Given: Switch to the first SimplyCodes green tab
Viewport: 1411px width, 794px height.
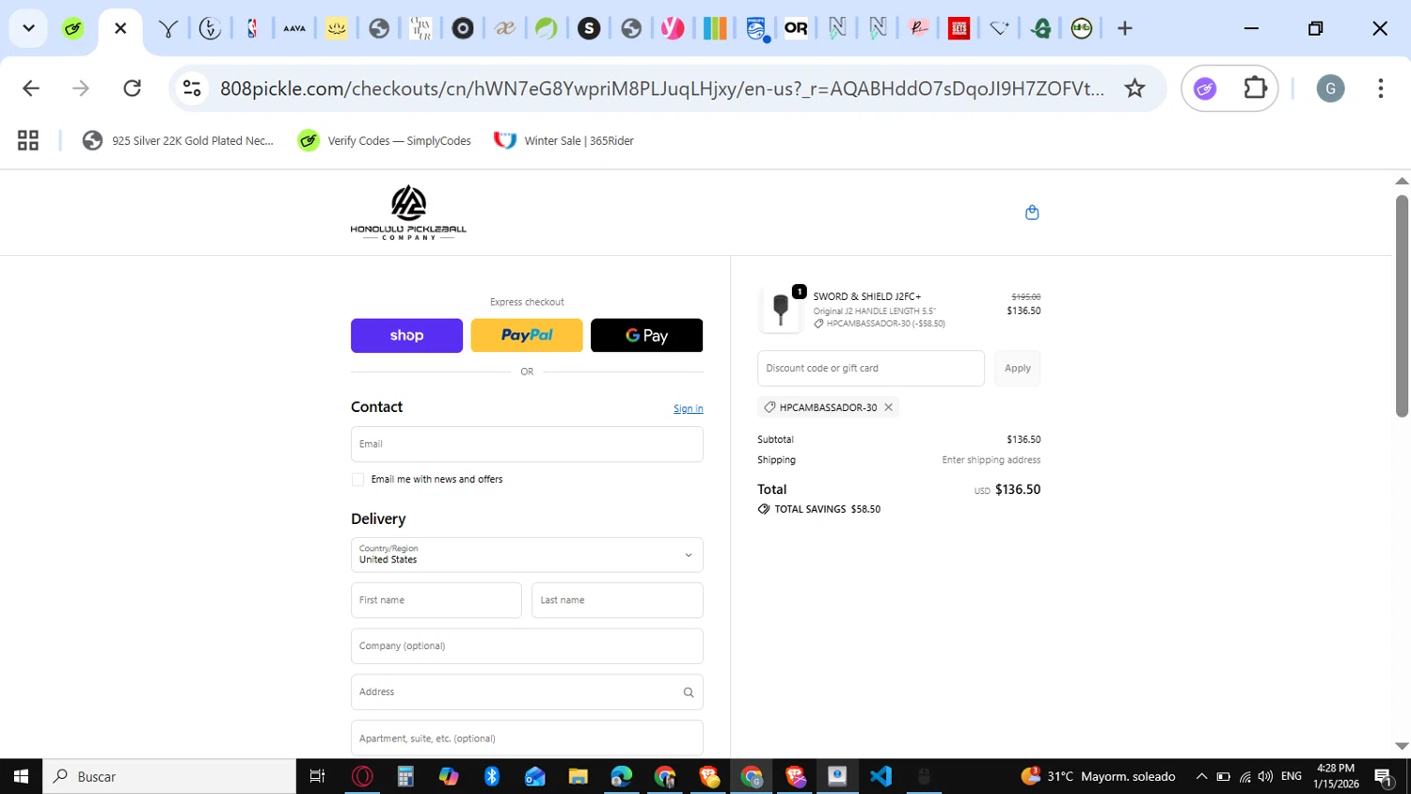Looking at the screenshot, I should click(x=72, y=28).
